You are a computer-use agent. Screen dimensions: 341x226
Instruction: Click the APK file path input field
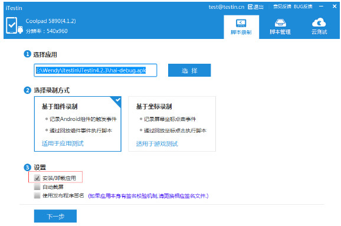pyautogui.click(x=96, y=70)
